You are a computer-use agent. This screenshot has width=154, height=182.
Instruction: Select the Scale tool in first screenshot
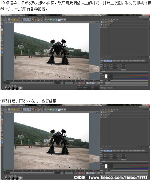coord(15,20)
